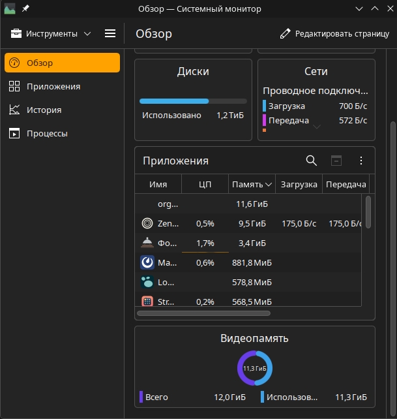
Task: Click the Процессы play-window icon
Action: tap(14, 133)
